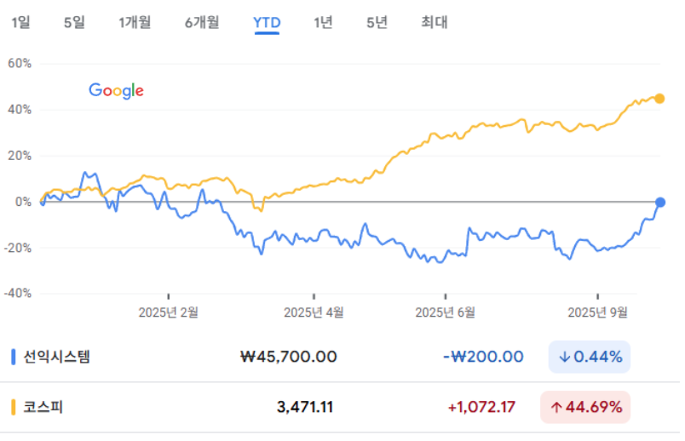
Task: Switch to the 5일 range tab
Action: click(x=74, y=23)
